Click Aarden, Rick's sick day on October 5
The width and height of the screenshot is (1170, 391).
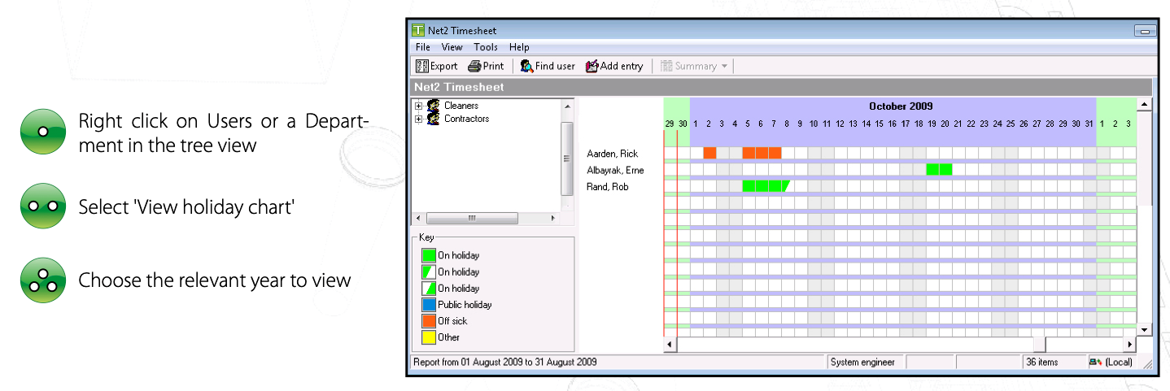pyautogui.click(x=749, y=153)
